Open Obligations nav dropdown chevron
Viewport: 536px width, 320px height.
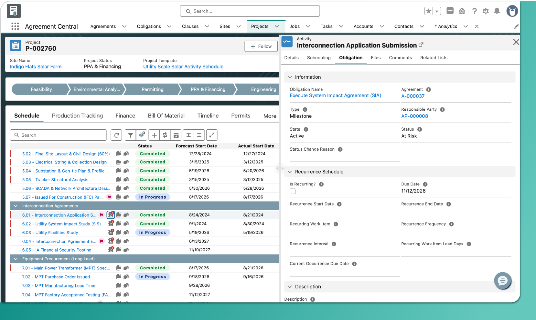pos(169,26)
